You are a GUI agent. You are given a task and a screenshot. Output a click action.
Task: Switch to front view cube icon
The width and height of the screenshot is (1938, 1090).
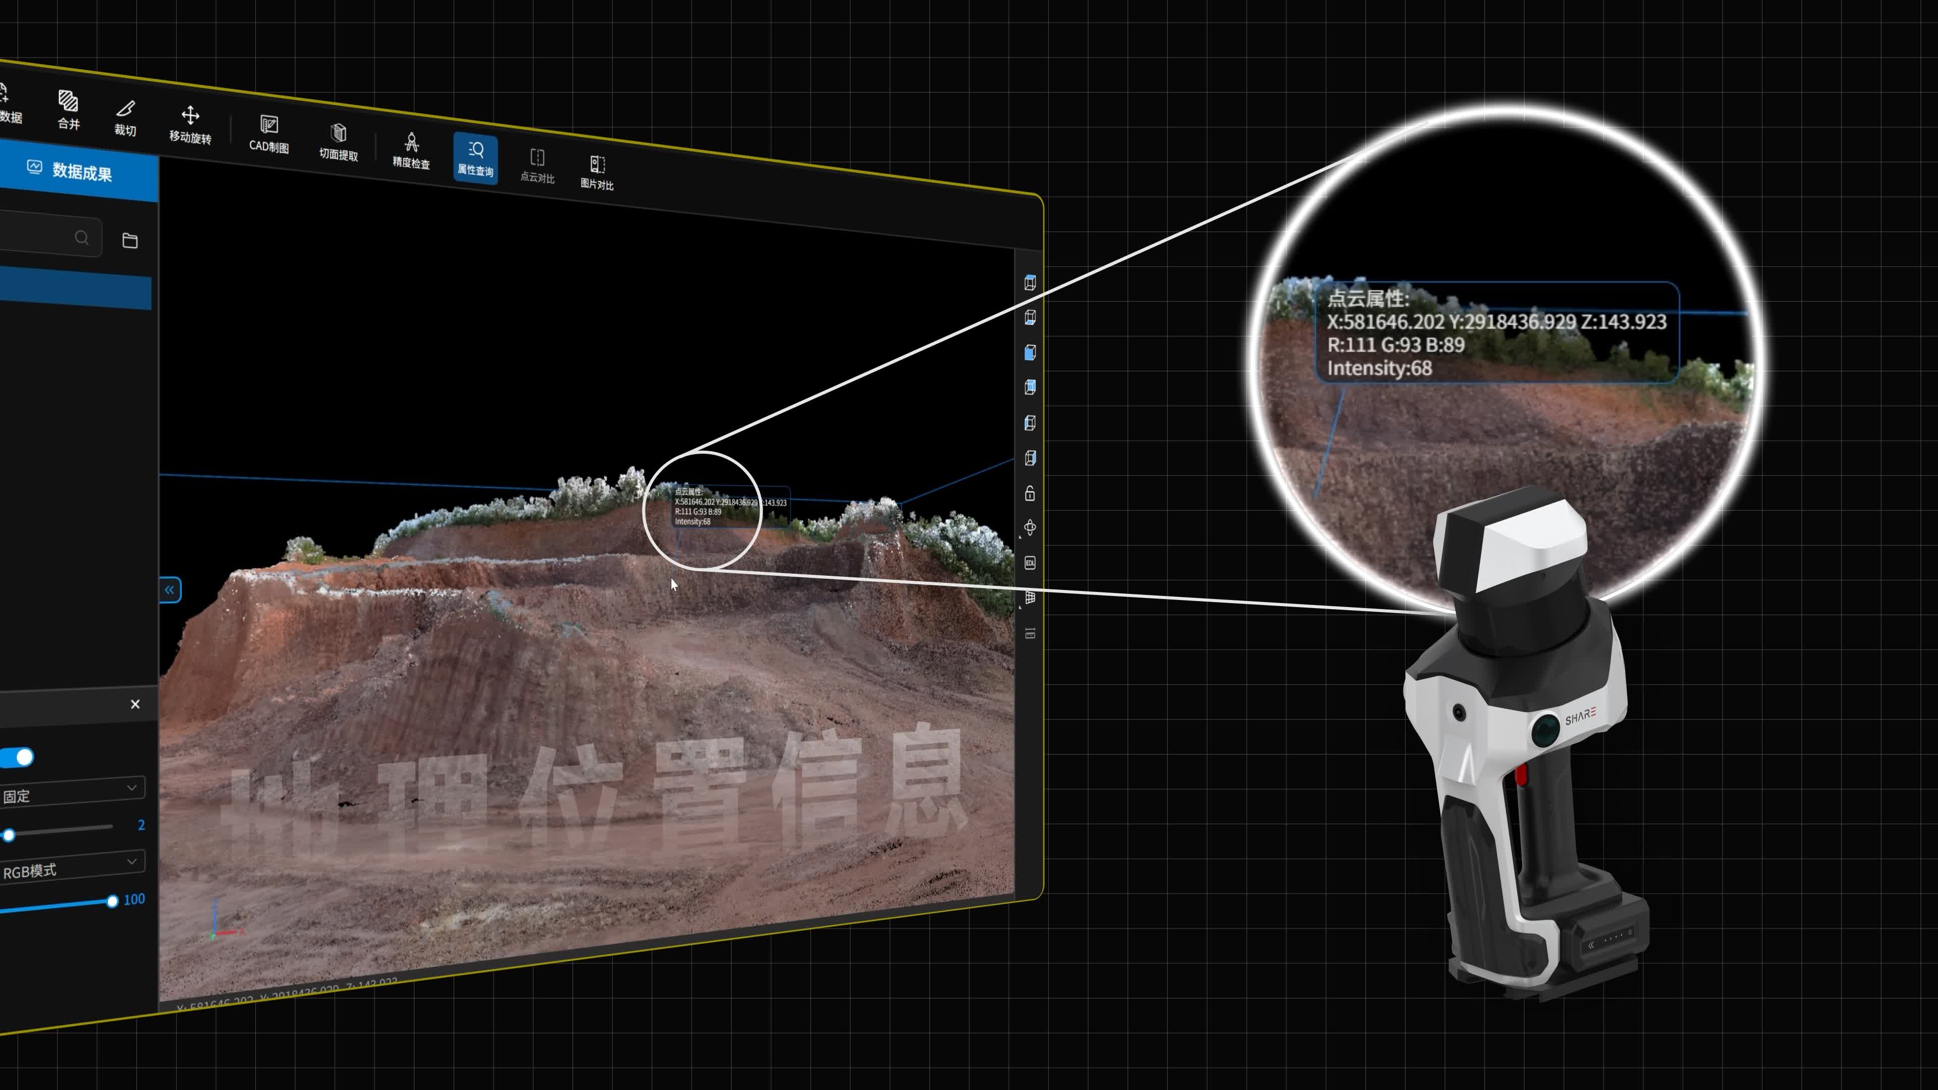pos(1030,353)
